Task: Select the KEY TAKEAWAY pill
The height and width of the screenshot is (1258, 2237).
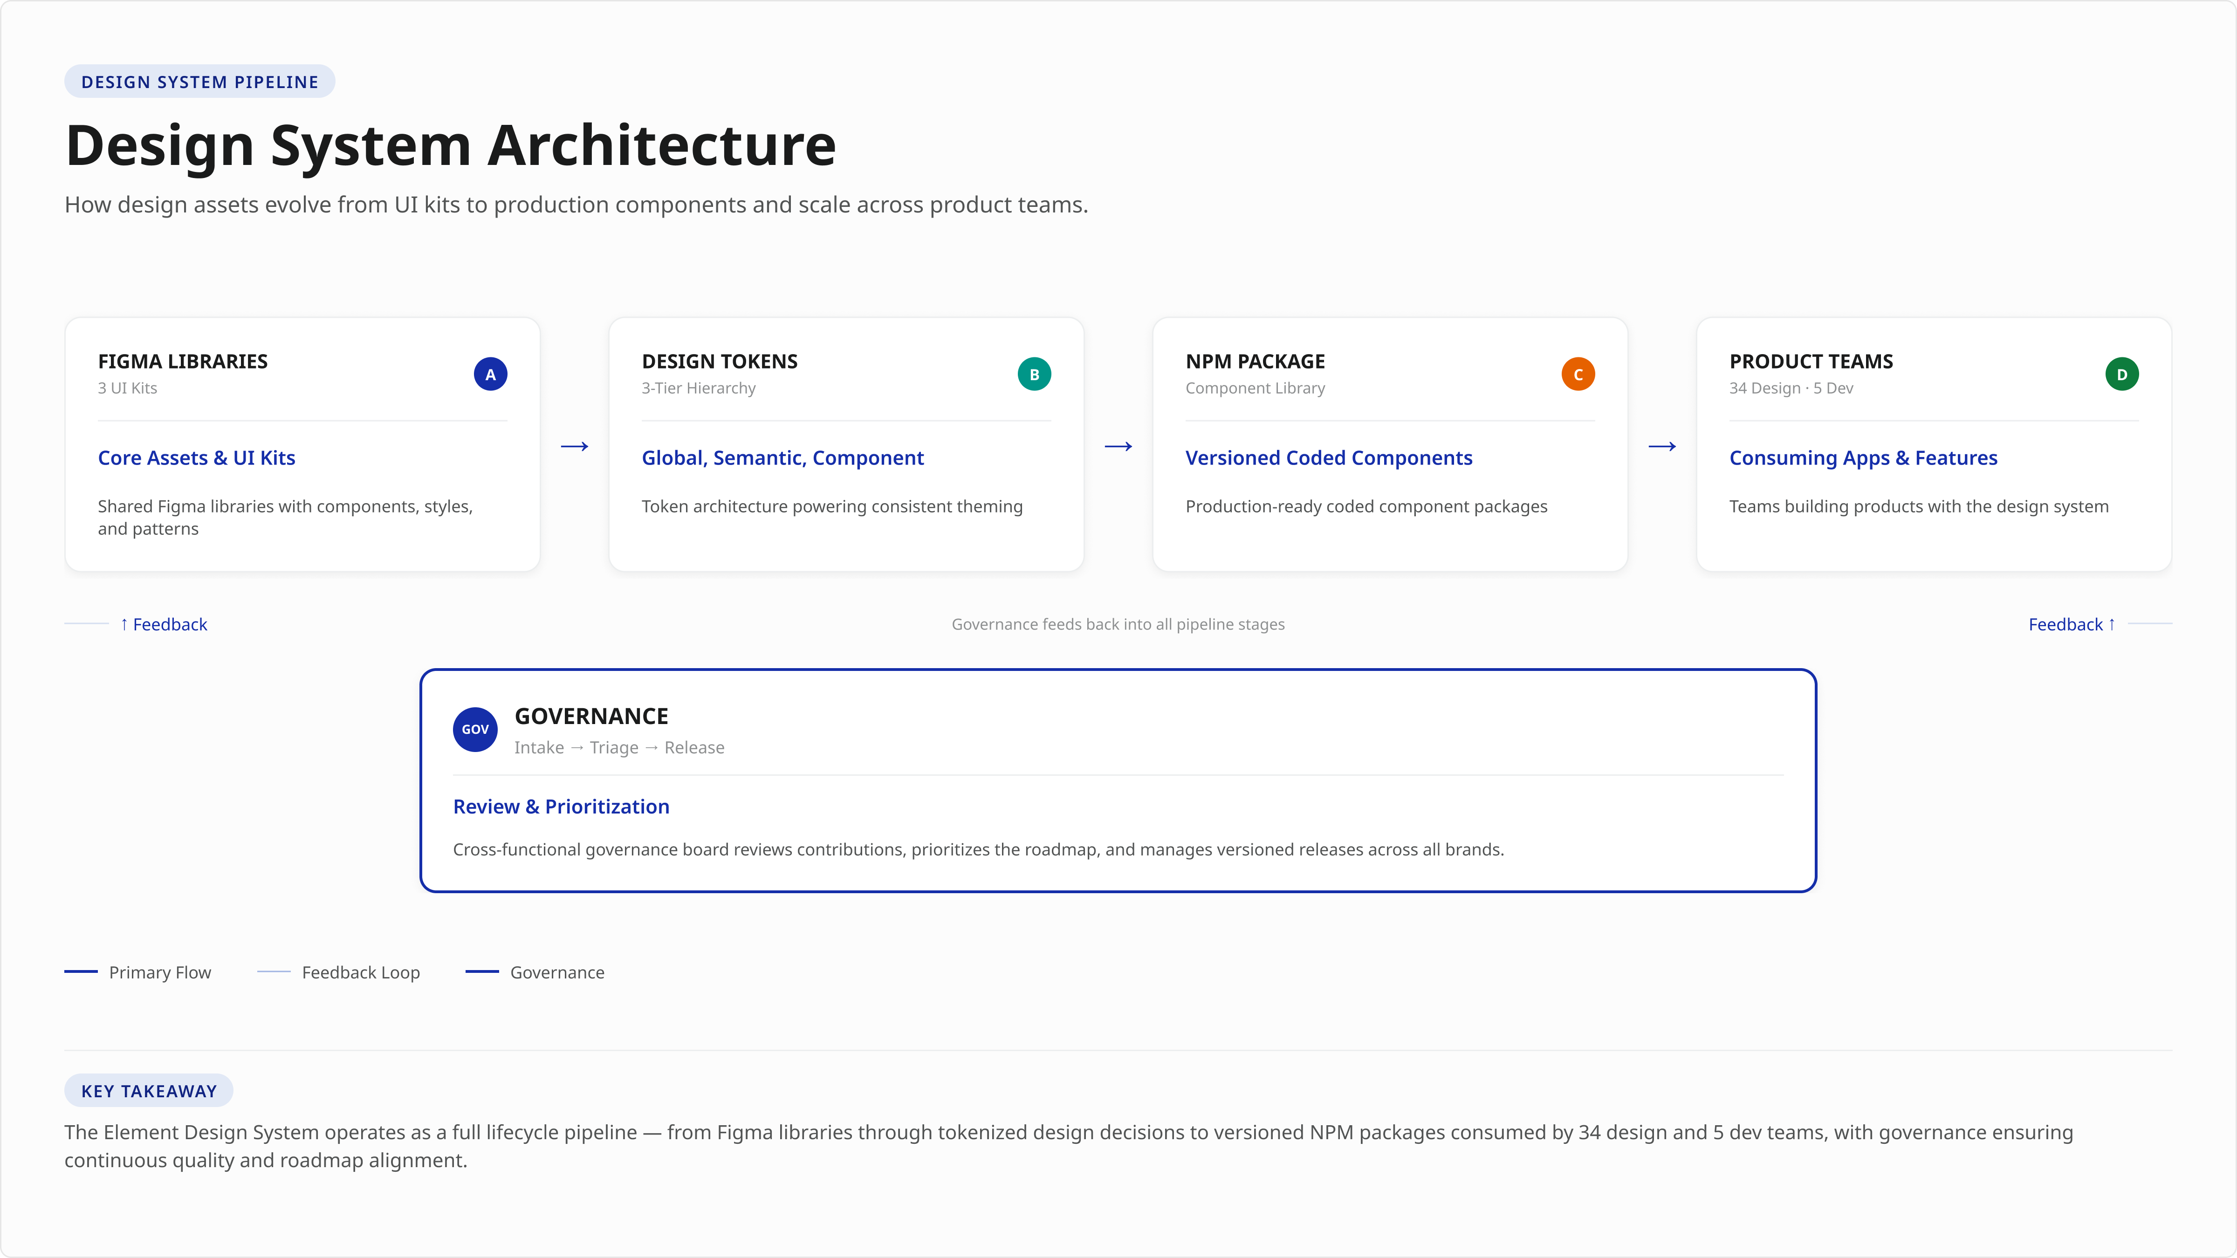Action: coord(149,1090)
